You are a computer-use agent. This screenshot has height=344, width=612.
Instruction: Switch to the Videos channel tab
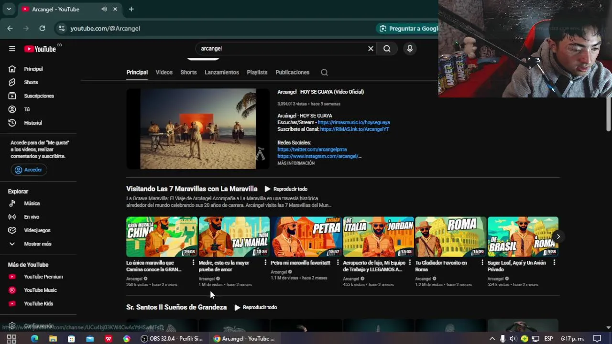pyautogui.click(x=164, y=73)
